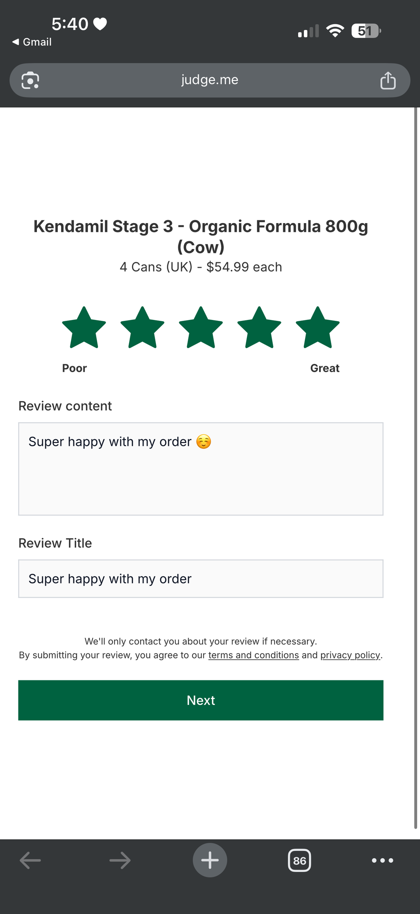Select the fifth star rating (Great)

[317, 328]
